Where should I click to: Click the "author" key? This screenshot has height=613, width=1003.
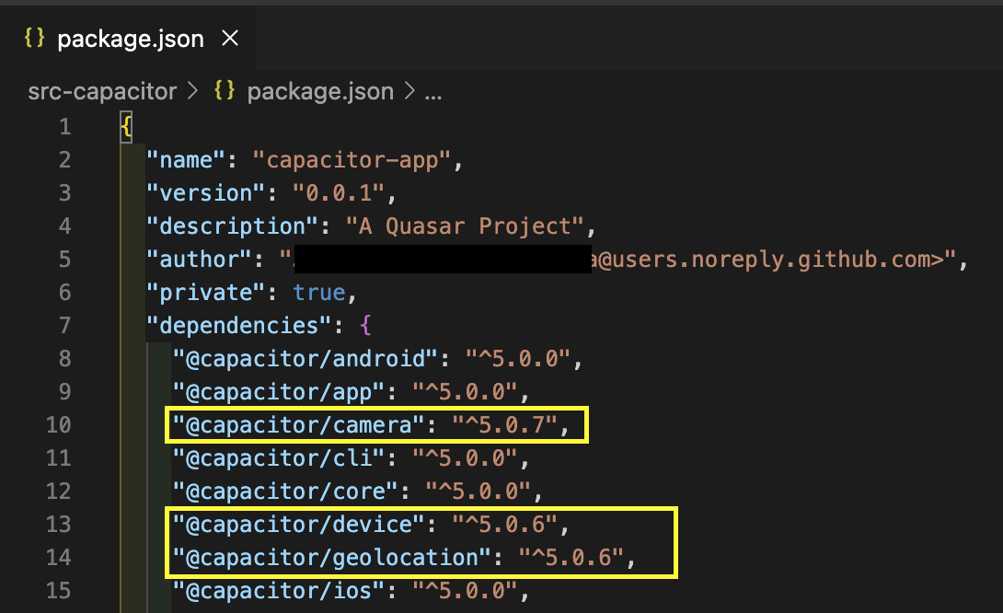[199, 260]
